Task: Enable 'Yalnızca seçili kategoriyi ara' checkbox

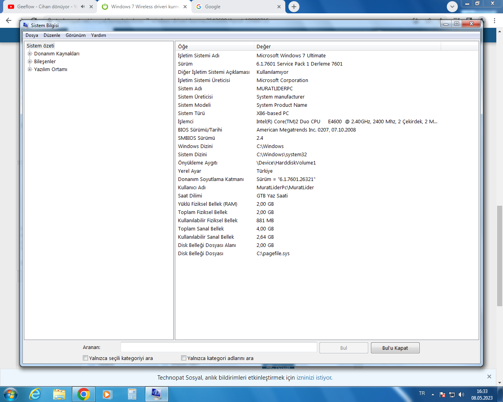Action: tap(85, 358)
